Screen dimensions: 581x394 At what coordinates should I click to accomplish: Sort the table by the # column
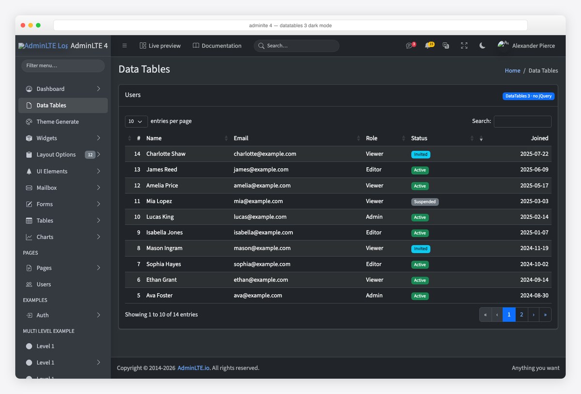point(134,138)
